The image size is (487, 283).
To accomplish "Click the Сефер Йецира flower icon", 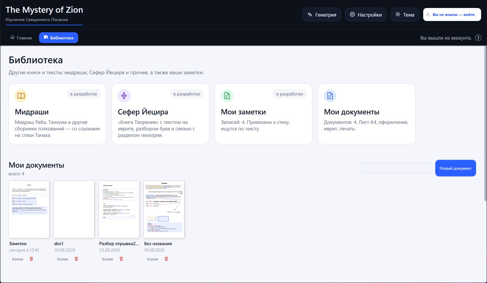I will click(124, 96).
